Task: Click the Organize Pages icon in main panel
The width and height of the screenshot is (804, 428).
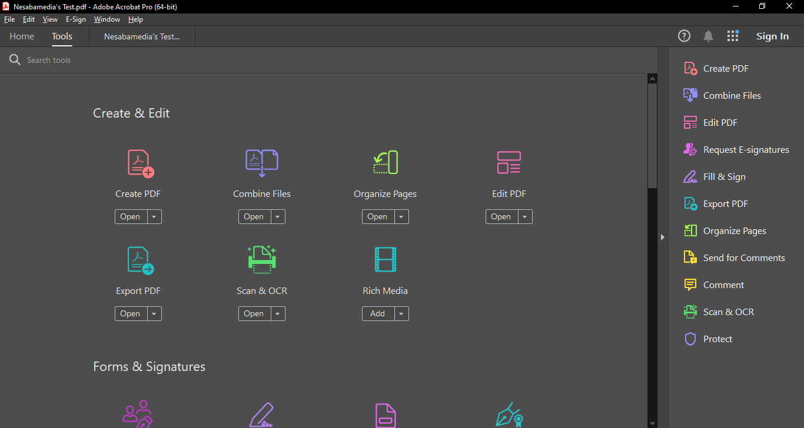Action: click(x=385, y=163)
